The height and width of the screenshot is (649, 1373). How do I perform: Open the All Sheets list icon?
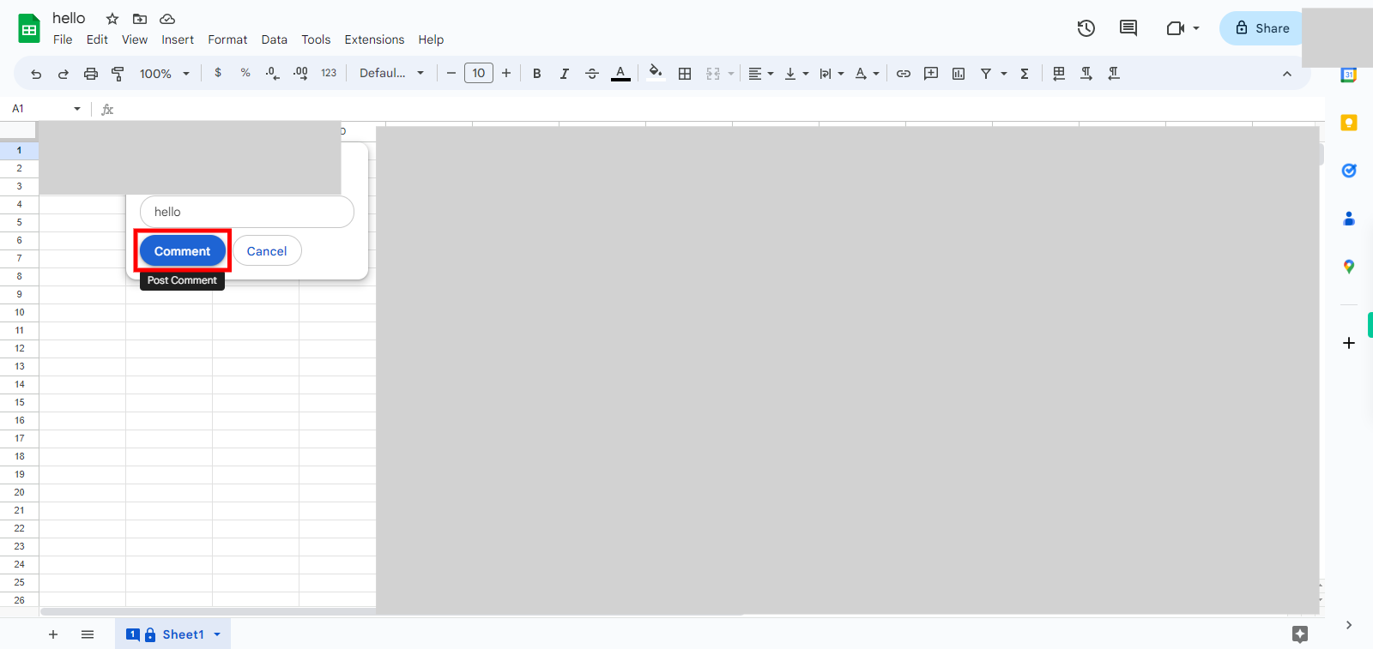click(88, 634)
